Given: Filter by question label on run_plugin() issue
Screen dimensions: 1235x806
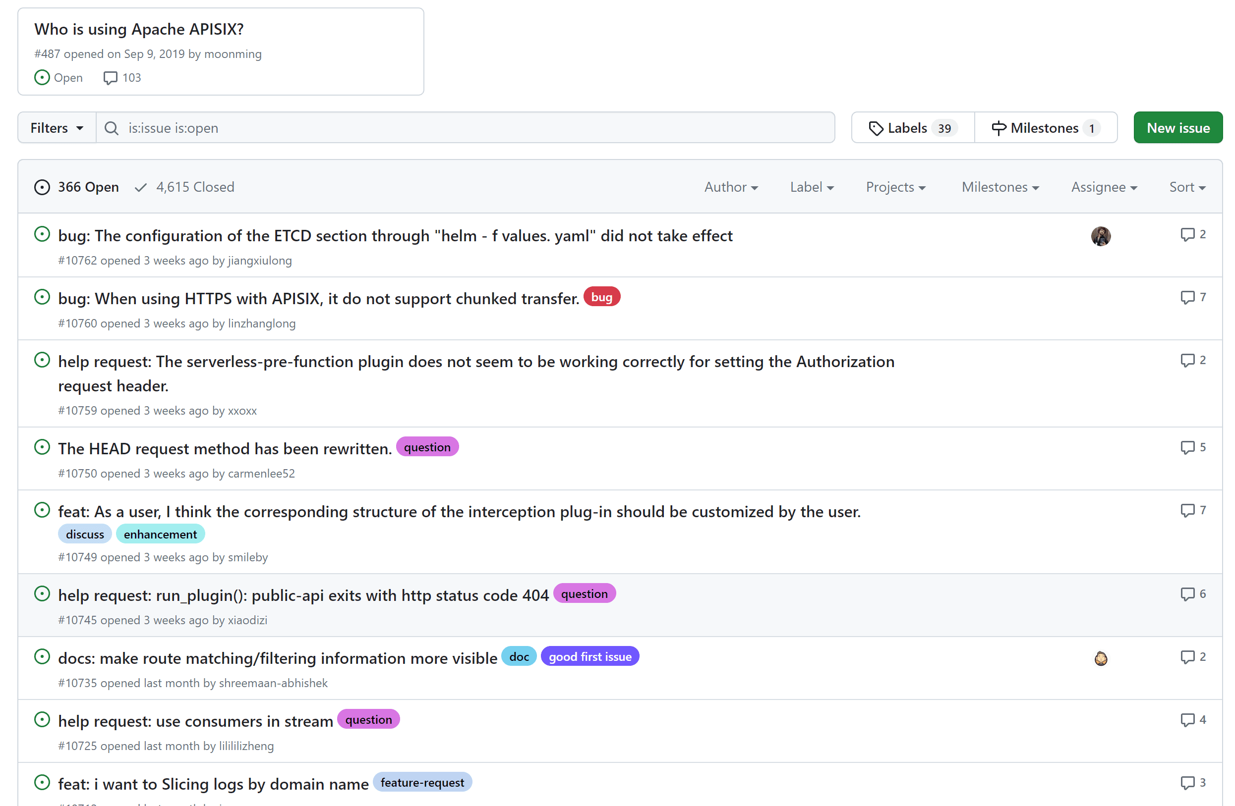Looking at the screenshot, I should tap(585, 594).
